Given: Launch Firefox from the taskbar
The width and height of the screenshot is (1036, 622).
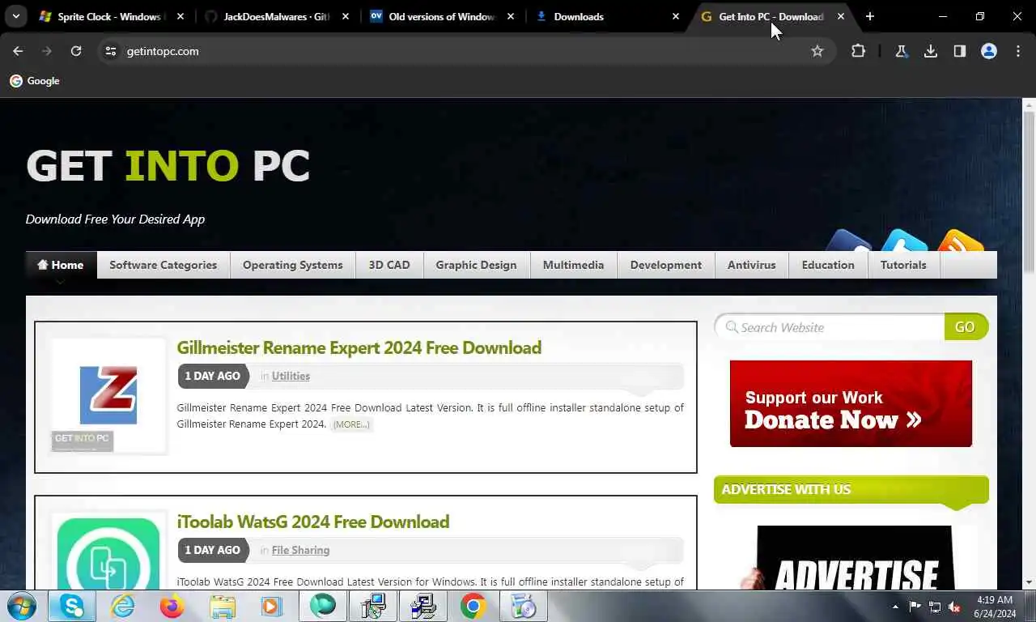Looking at the screenshot, I should [x=172, y=606].
